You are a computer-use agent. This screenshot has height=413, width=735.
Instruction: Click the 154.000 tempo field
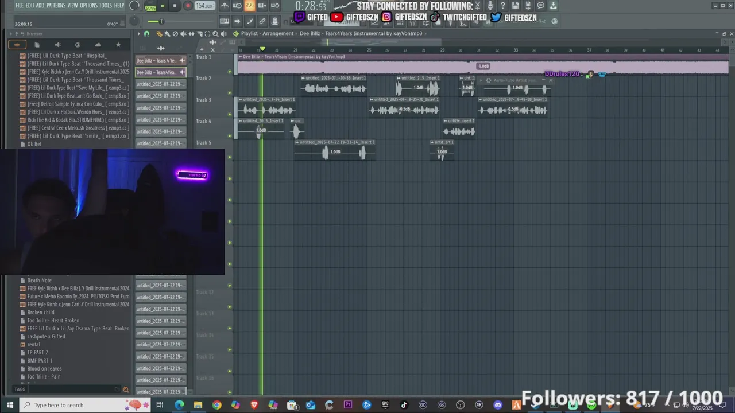click(x=204, y=6)
